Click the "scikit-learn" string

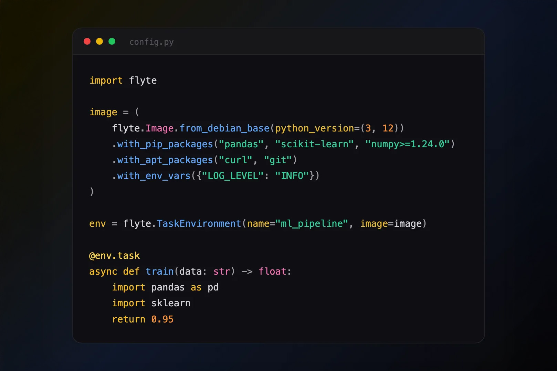[315, 144]
